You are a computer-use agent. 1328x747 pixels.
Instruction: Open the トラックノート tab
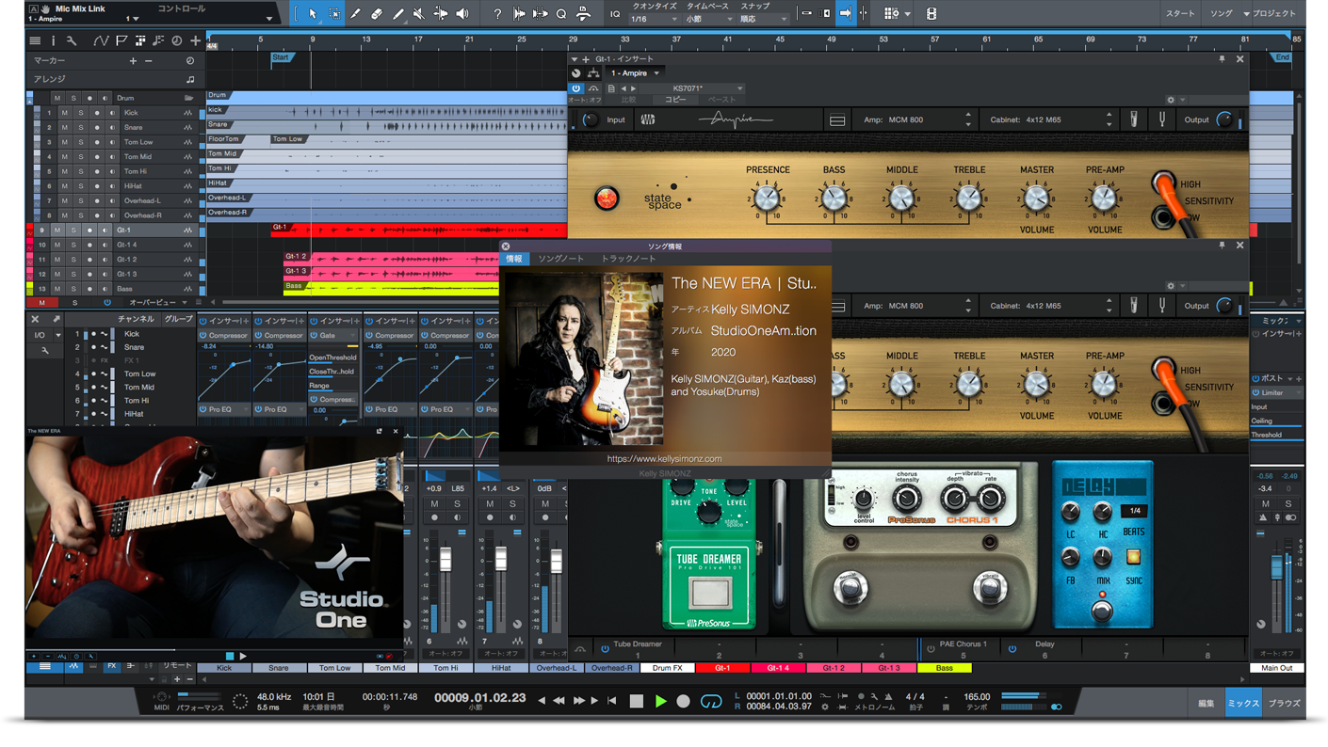(x=628, y=259)
